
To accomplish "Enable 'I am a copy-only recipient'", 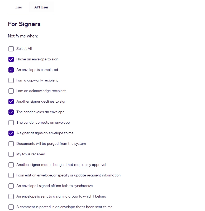I will [x=11, y=80].
